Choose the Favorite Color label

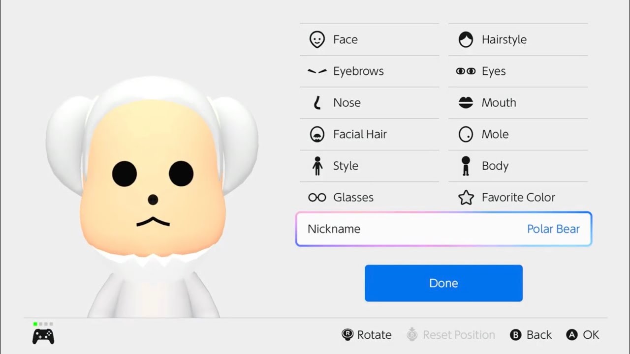518,197
